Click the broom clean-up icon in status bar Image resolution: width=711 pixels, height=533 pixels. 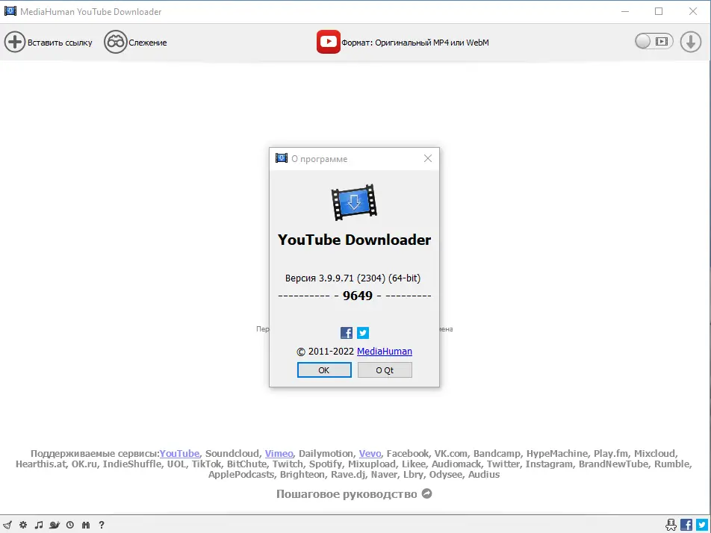[x=7, y=525]
